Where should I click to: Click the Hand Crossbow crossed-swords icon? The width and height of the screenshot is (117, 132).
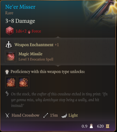[x=7, y=115]
